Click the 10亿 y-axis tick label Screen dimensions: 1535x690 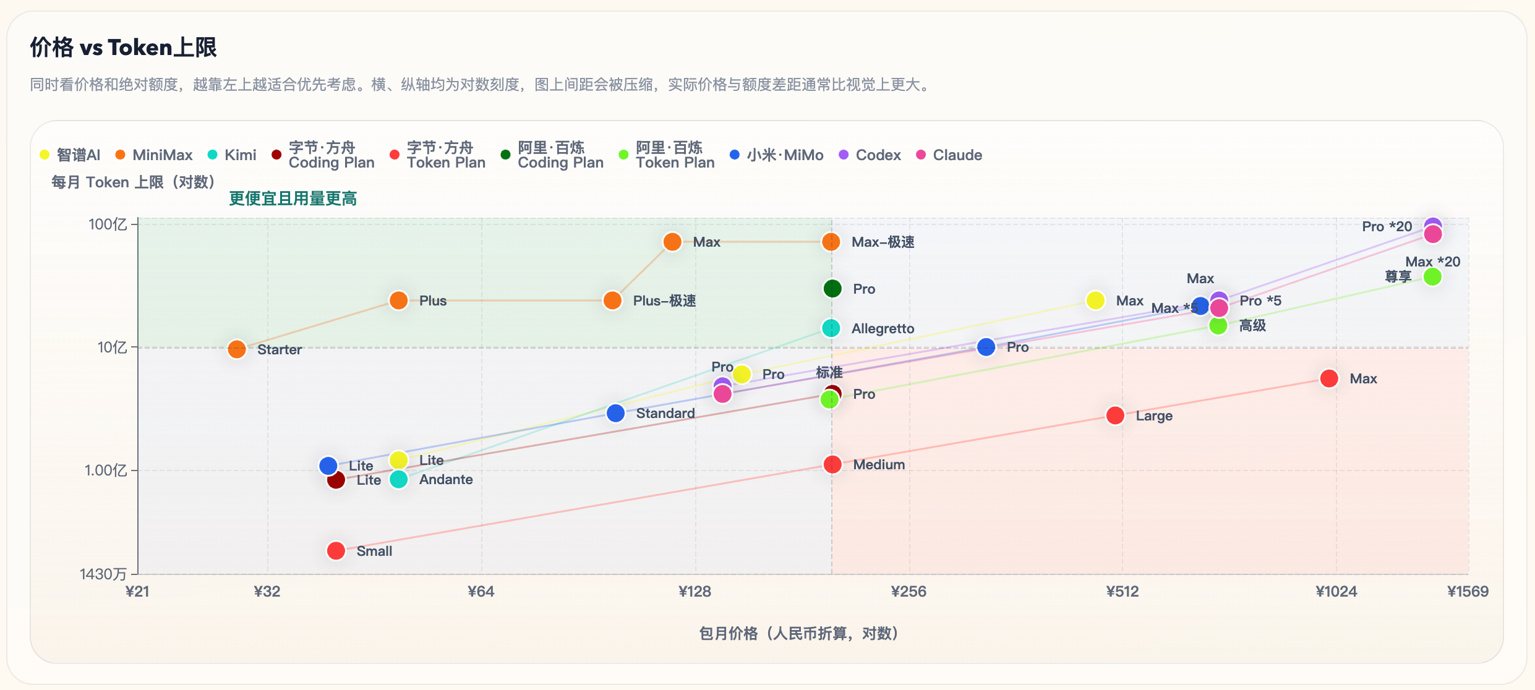coord(113,347)
